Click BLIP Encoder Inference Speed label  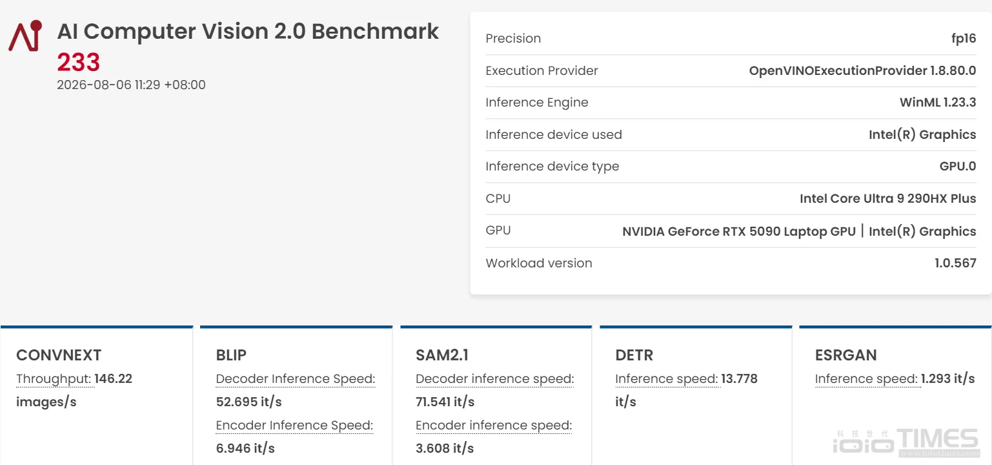[294, 425]
